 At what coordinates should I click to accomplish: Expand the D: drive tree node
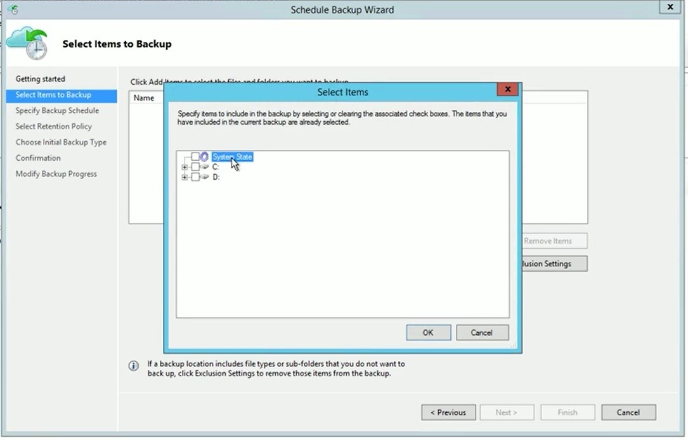tap(185, 177)
